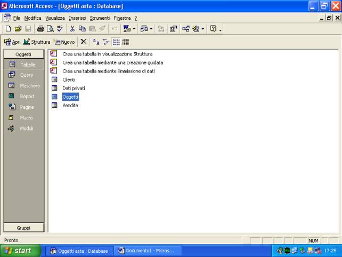Print using the printer toolbar icon
The height and width of the screenshot is (257, 342).
[40, 29]
